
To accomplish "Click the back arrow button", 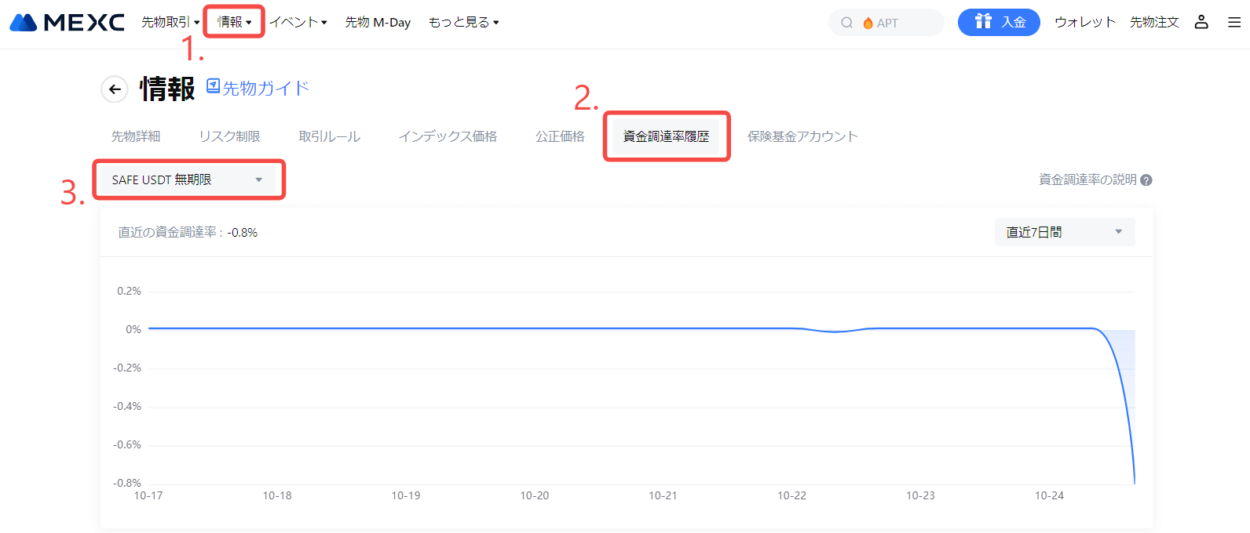I will coord(115,89).
